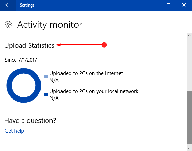Open the Get help link
Viewport: 192px width, 151px height.
[x=14, y=131]
